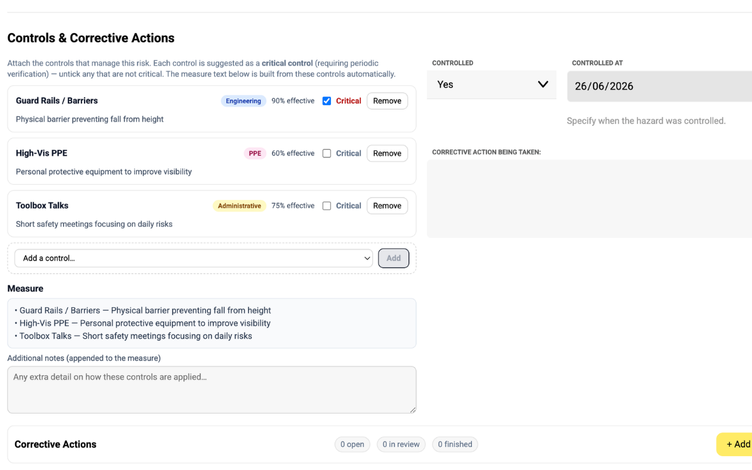752x470 pixels.
Task: Open the 'Add a control…' dropdown
Action: (x=194, y=258)
